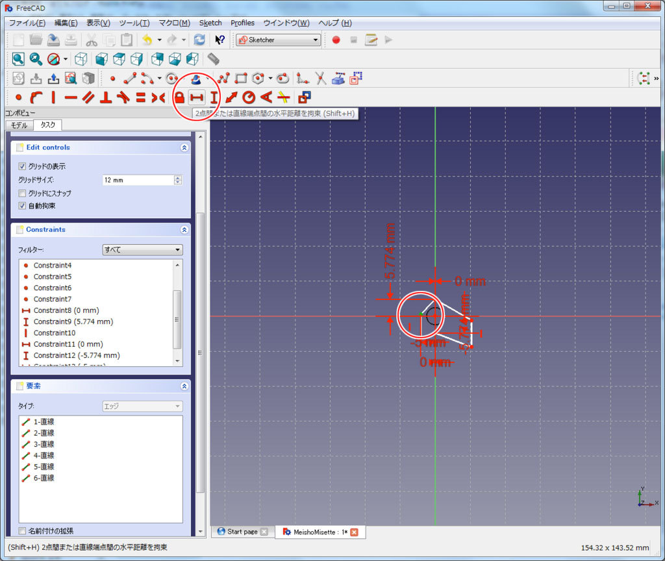
Task: Select the perpendicular constraint tool
Action: [106, 97]
